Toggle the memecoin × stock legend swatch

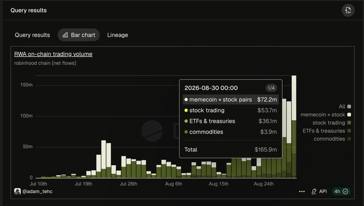pyautogui.click(x=349, y=114)
